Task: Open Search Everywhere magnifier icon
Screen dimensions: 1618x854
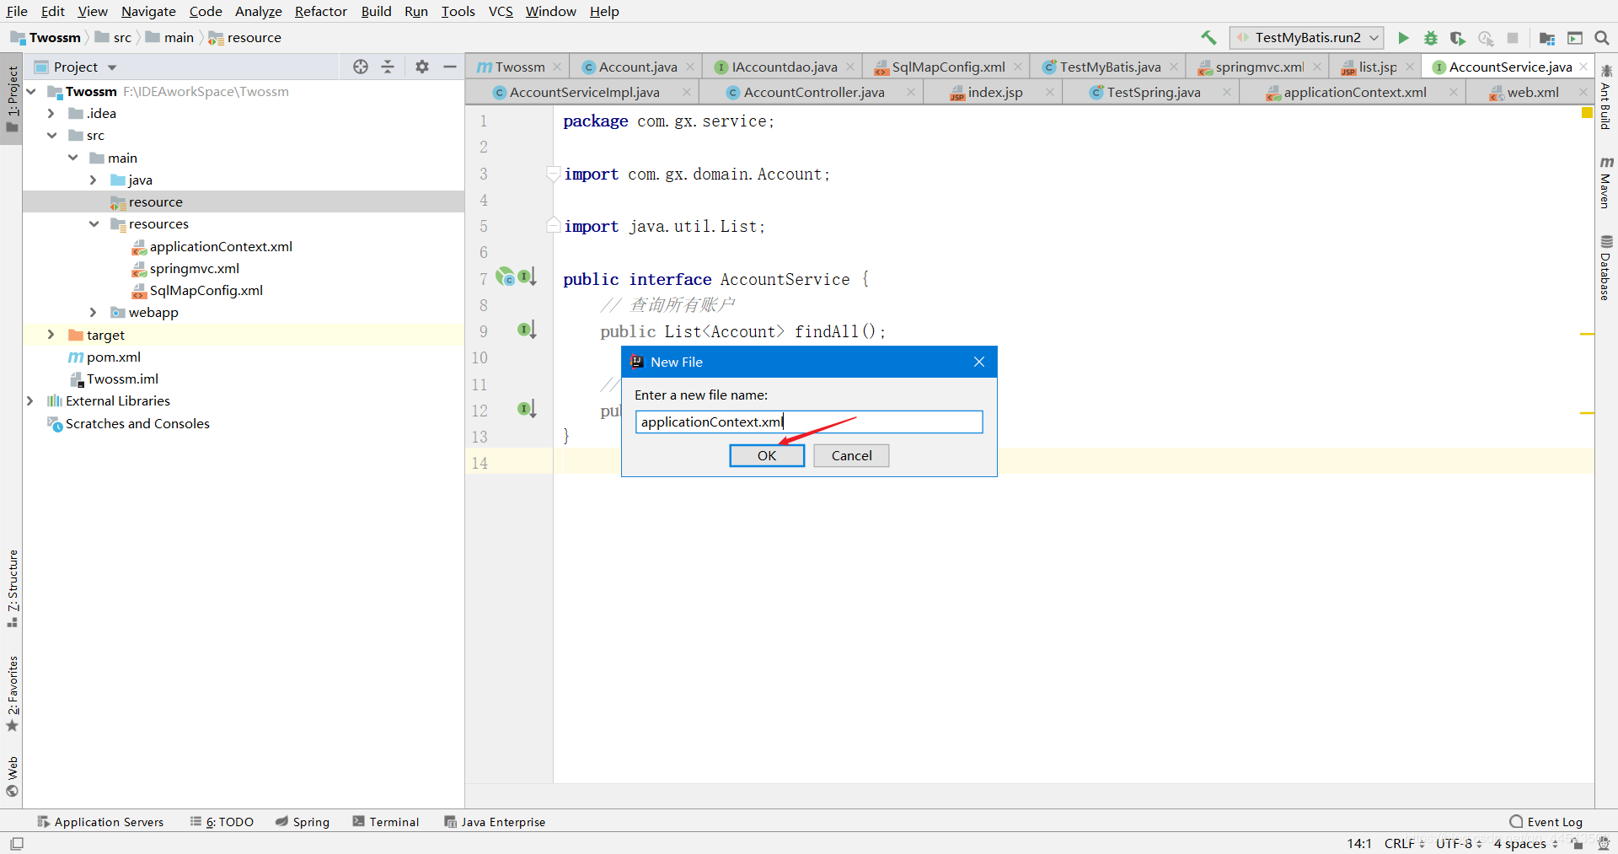Action: pyautogui.click(x=1602, y=38)
